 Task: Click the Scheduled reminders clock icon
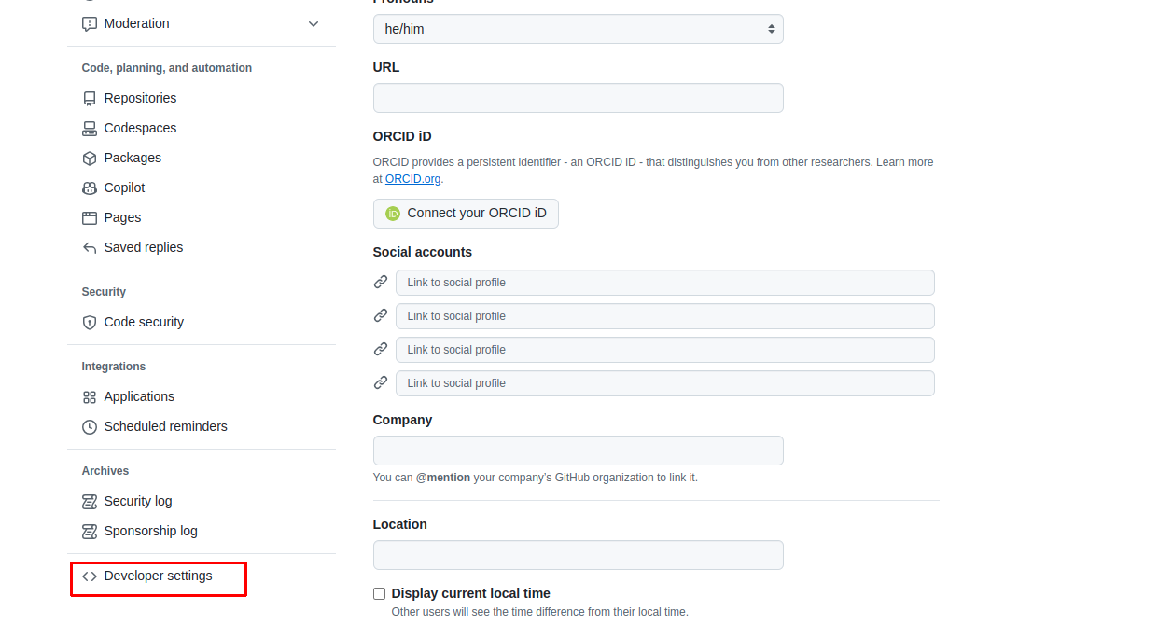click(x=89, y=426)
